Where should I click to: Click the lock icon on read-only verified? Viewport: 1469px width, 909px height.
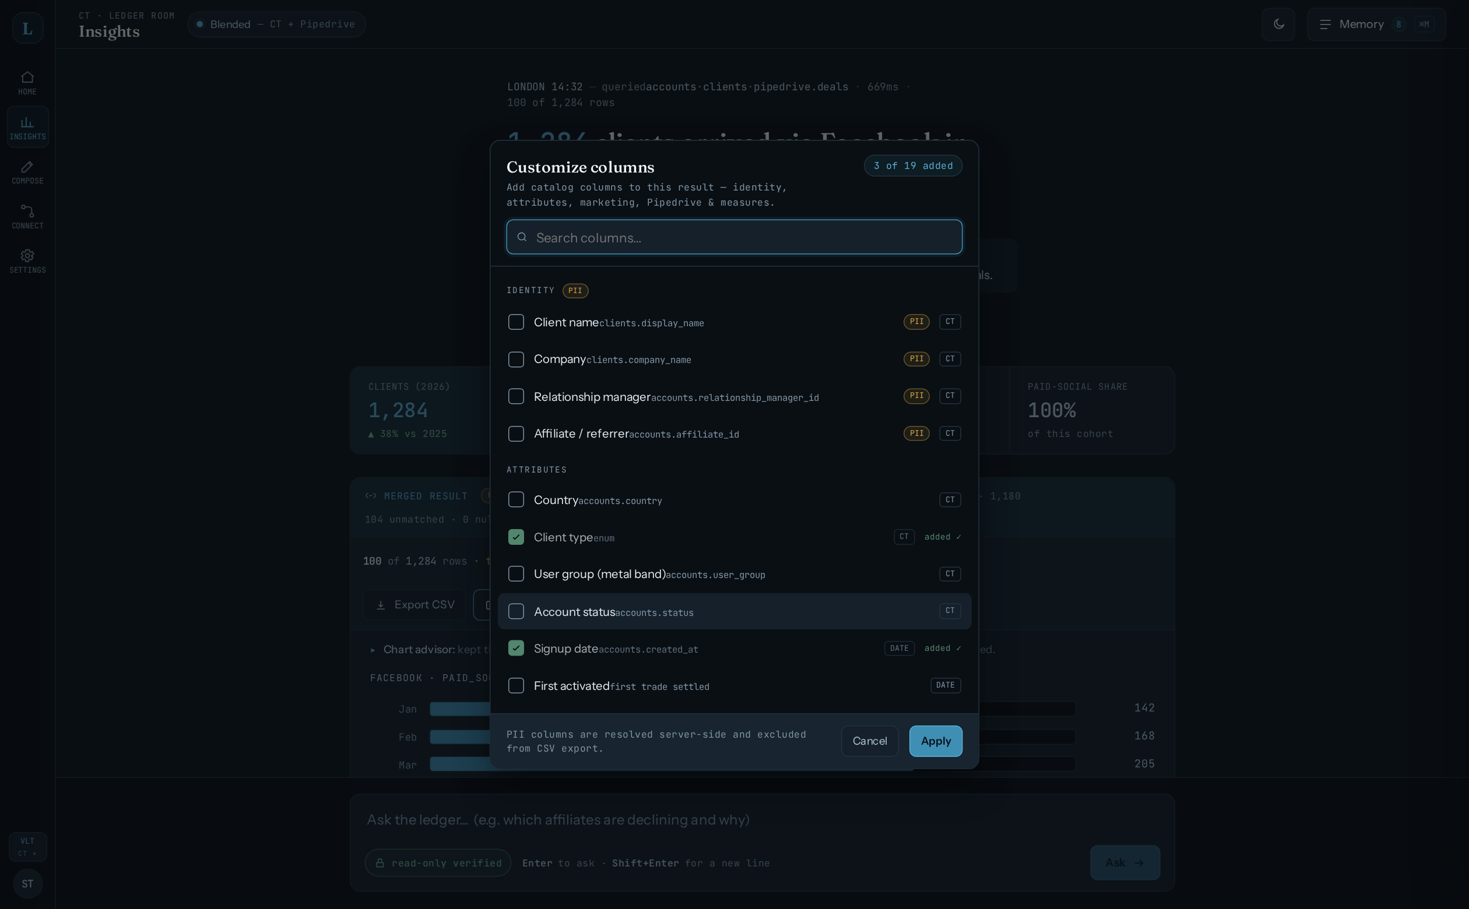380,863
